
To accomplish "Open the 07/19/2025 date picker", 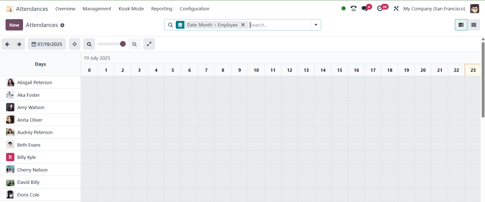I will tap(47, 44).
